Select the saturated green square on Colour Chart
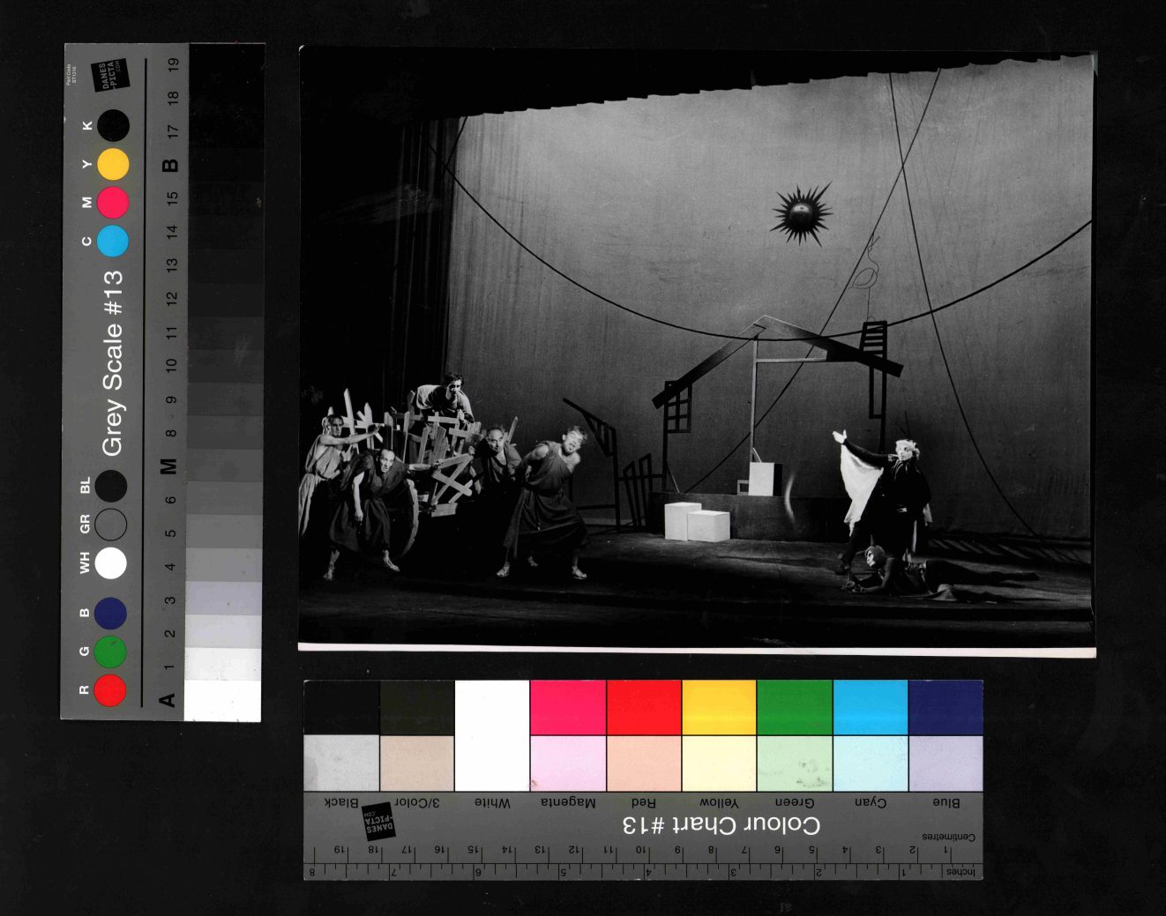Viewport: 1166px width, 916px height. point(795,707)
